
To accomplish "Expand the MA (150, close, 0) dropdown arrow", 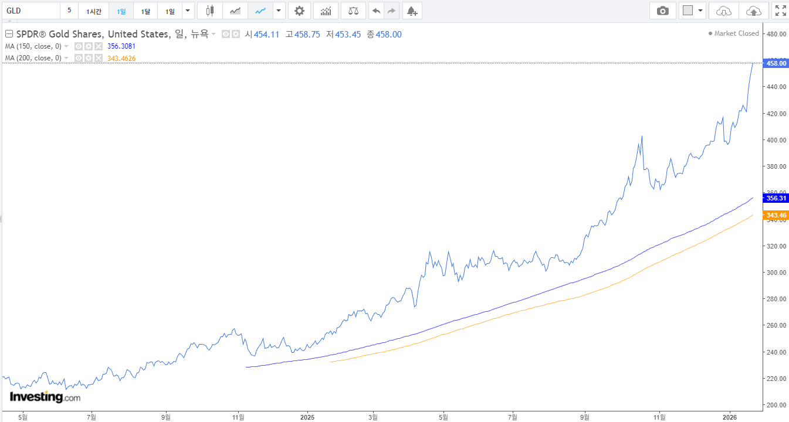I will (x=66, y=46).
